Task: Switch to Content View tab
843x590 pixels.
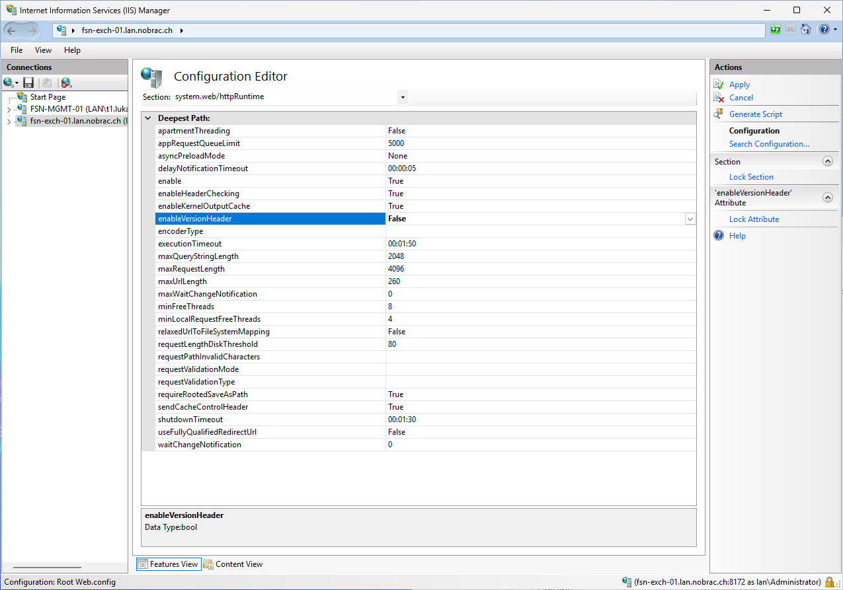Action: pyautogui.click(x=233, y=564)
